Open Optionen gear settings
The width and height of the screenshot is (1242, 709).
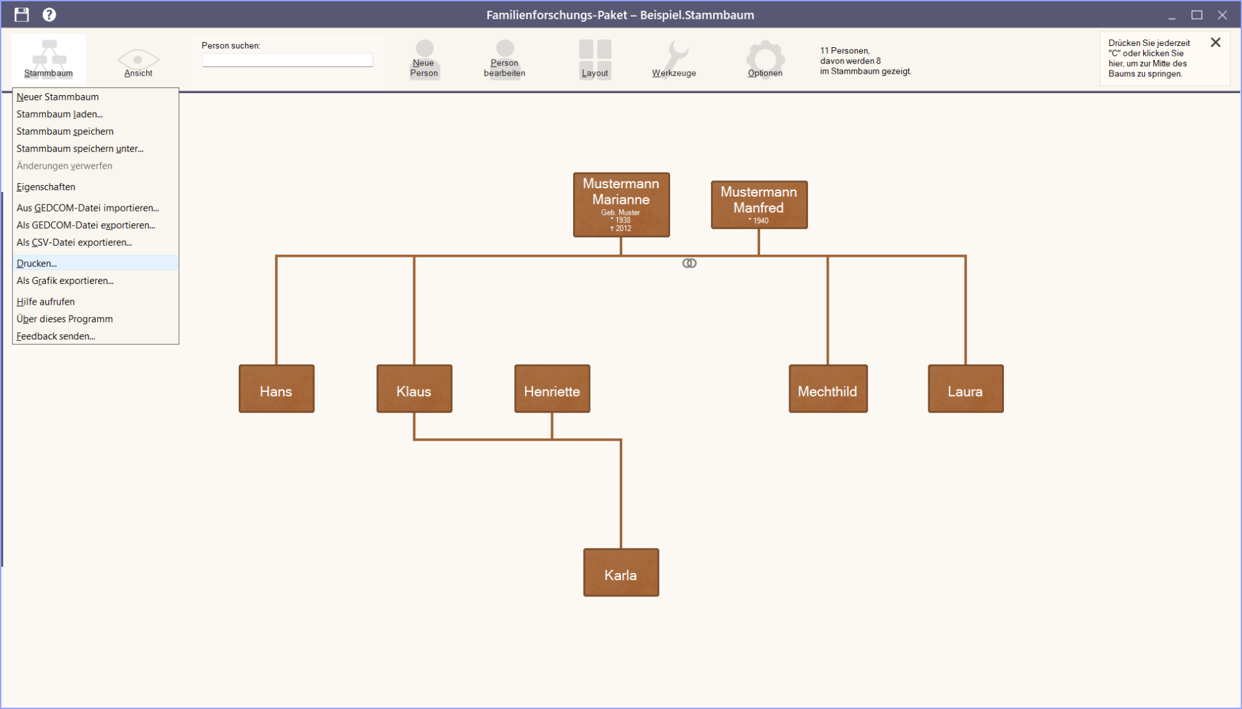[765, 59]
